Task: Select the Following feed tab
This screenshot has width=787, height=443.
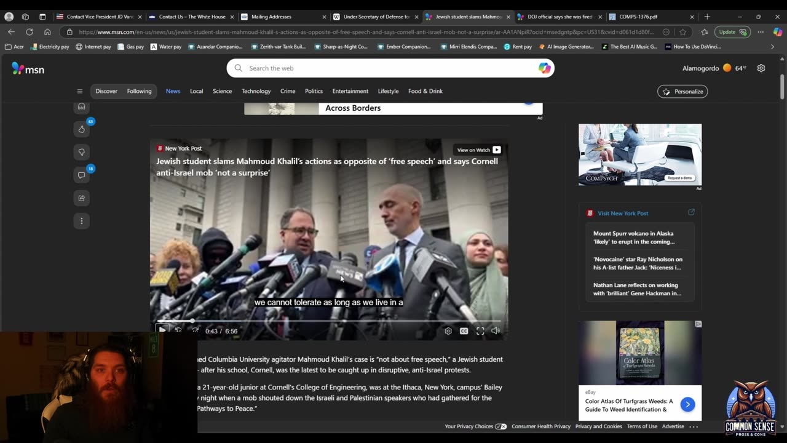Action: coord(139,91)
